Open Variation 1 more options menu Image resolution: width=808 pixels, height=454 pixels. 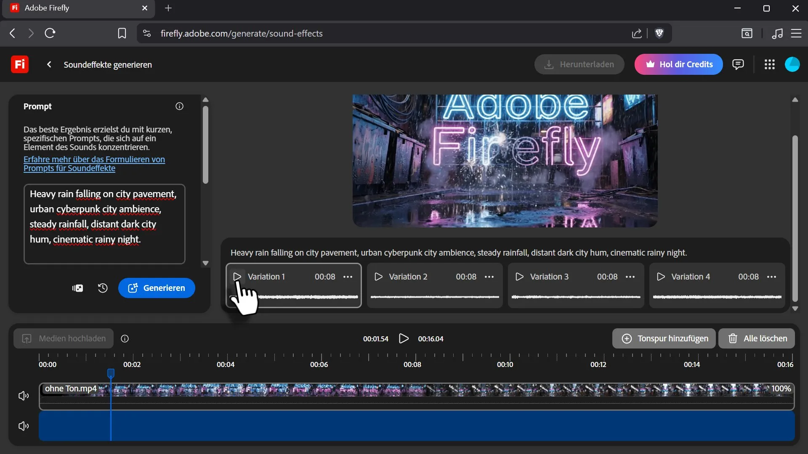coord(348,277)
